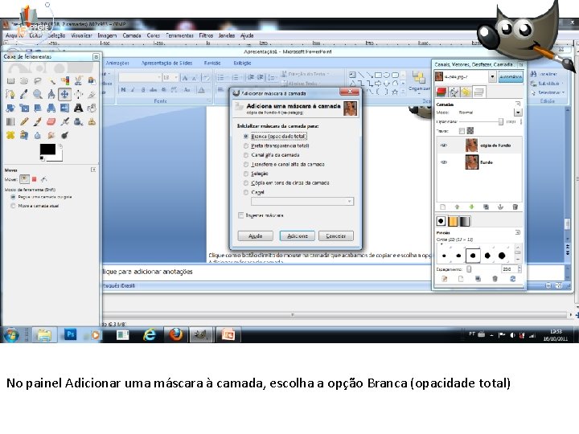Toggle visibility eye of Fundo layer
This screenshot has width=579, height=434.
(444, 162)
